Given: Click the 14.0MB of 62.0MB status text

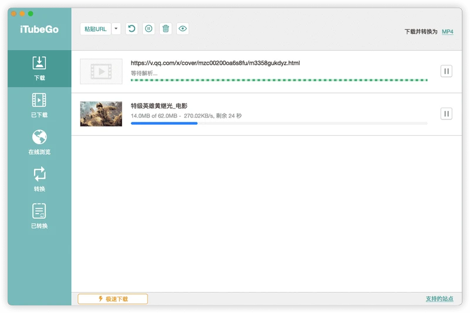Looking at the screenshot, I should coord(186,116).
